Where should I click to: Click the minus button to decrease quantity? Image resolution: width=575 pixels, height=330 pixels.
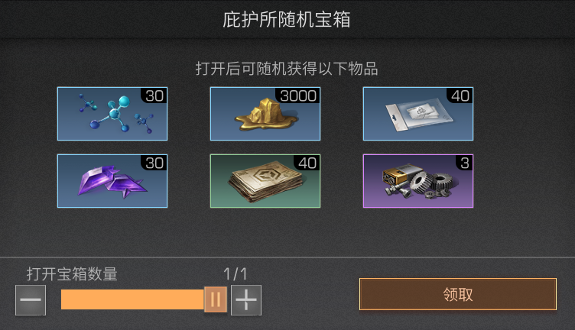[31, 300]
